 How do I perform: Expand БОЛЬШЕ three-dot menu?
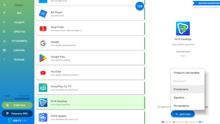4,60
